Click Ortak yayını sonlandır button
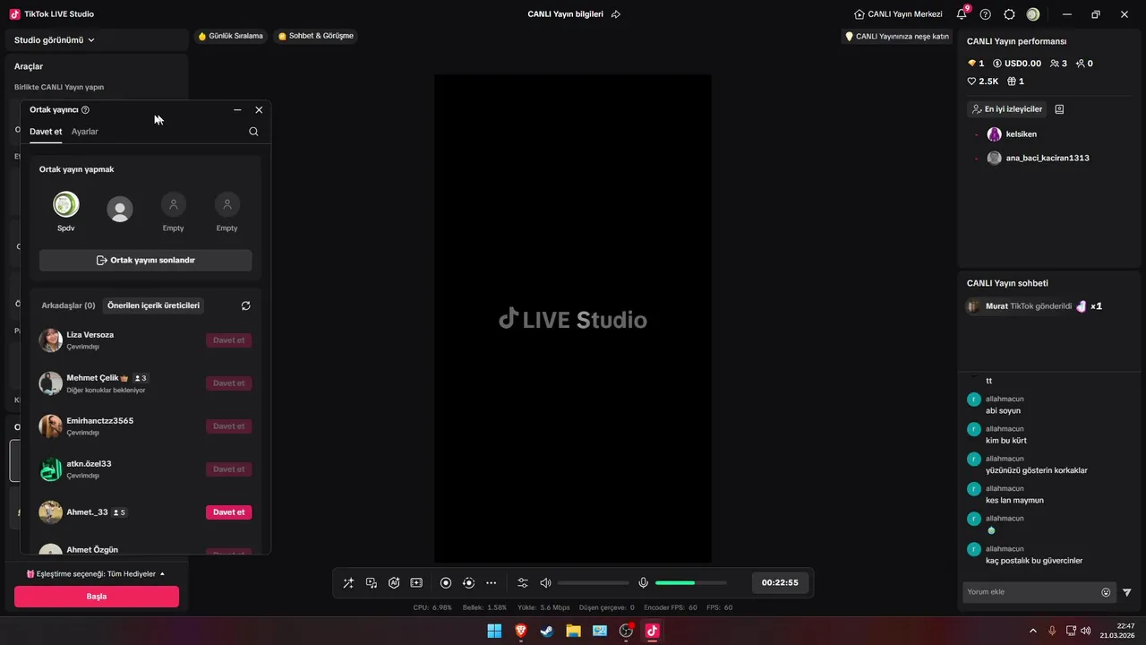 tap(145, 260)
